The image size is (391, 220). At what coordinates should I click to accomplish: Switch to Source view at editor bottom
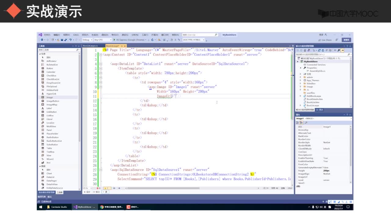pyautogui.click(x=105, y=192)
